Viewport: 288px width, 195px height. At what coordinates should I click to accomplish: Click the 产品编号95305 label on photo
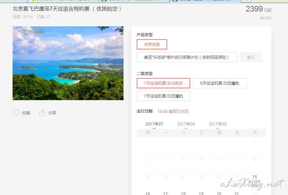(30, 32)
